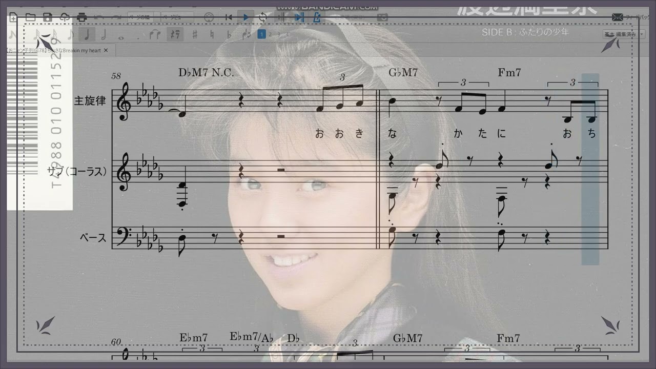
Task: Toggle the metronome
Action: (317, 17)
